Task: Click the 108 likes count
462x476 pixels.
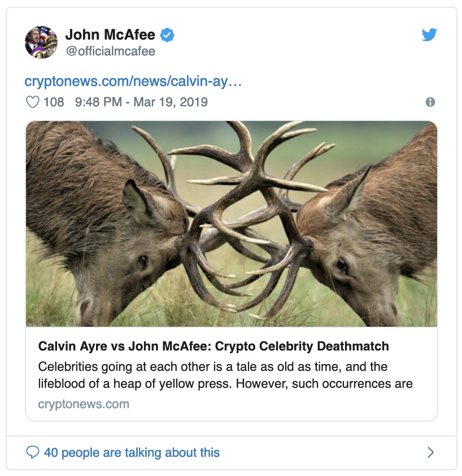Action: pos(54,102)
